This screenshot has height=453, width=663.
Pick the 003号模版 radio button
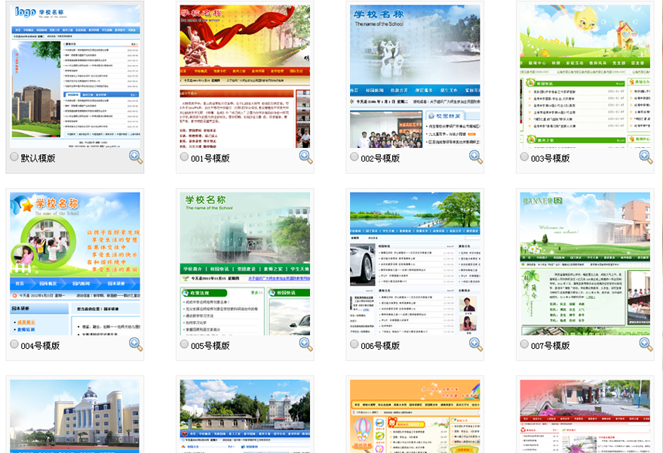pyautogui.click(x=524, y=157)
